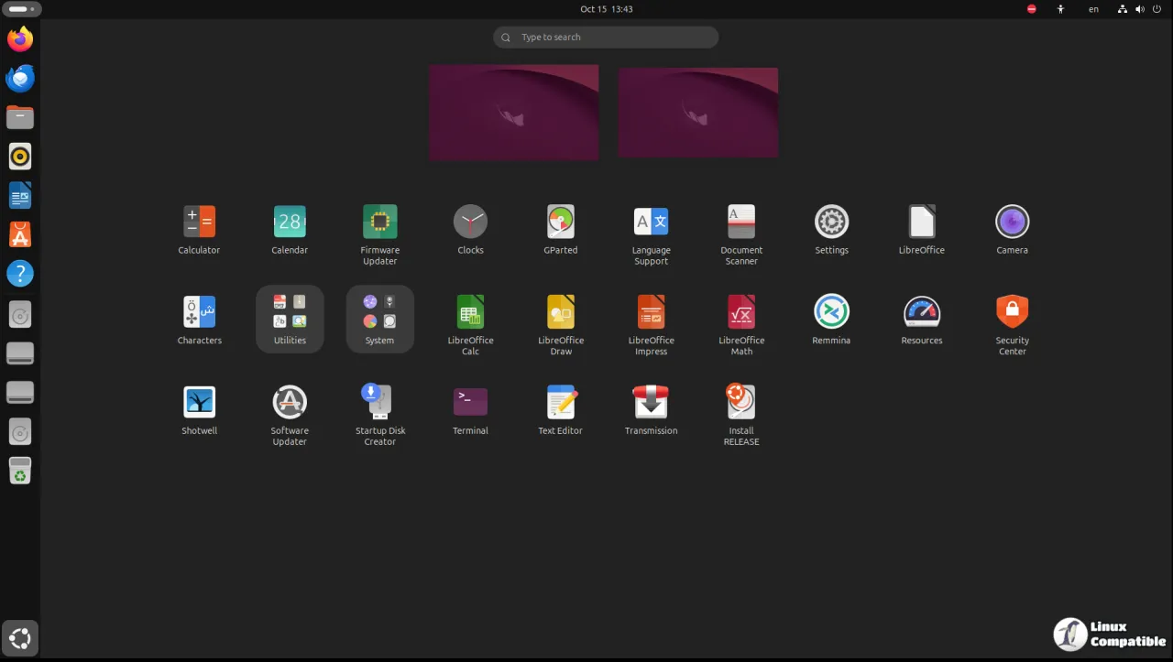Launch Remmina remote desktop client
Viewport: 1173px width, 662px height.
click(x=832, y=311)
